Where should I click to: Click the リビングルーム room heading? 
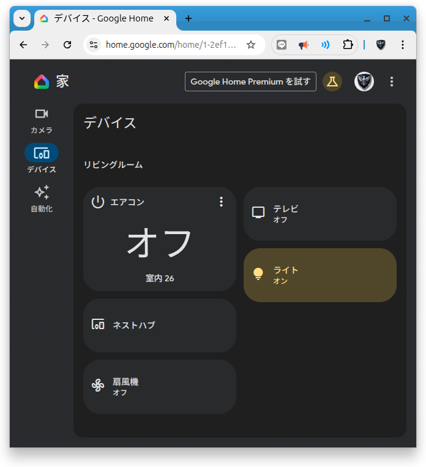point(113,165)
